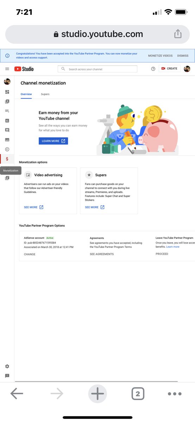
Task: Tap the studio.youtube.com address bar
Action: tap(97, 34)
